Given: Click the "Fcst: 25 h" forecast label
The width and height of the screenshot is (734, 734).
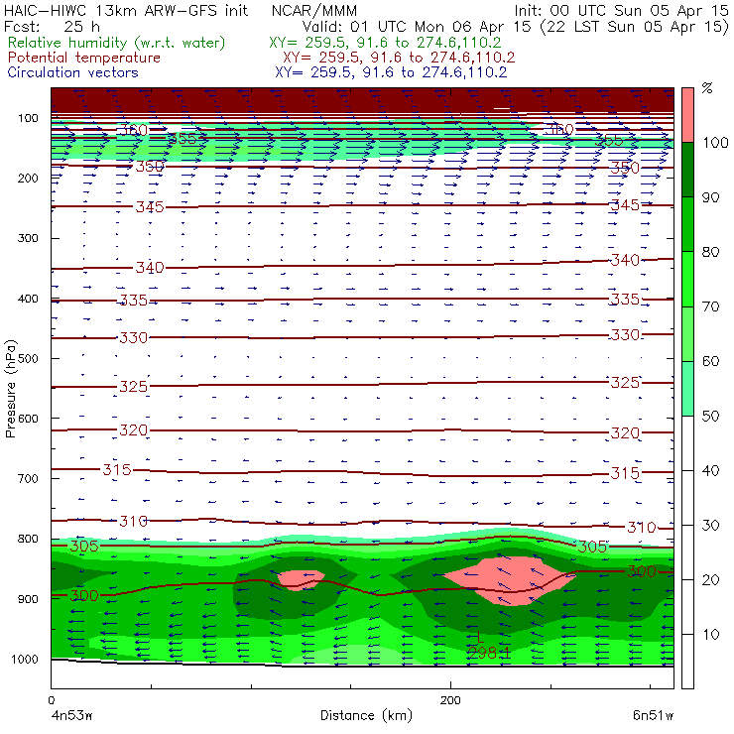Looking at the screenshot, I should (x=52, y=26).
